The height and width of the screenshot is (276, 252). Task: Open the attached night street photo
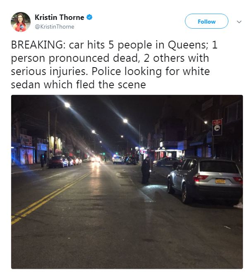[127, 182]
